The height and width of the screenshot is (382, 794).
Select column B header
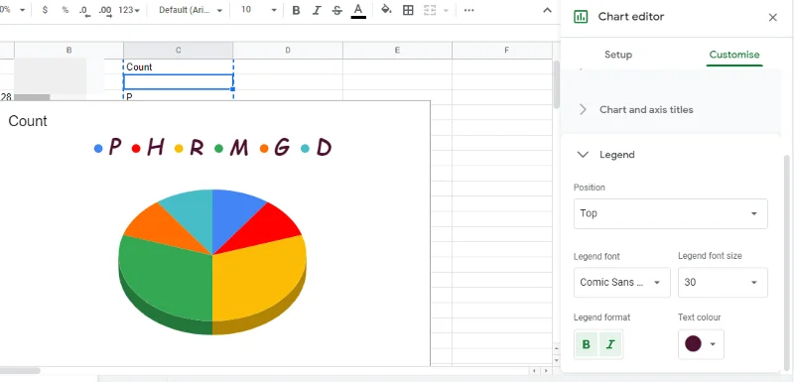click(68, 50)
